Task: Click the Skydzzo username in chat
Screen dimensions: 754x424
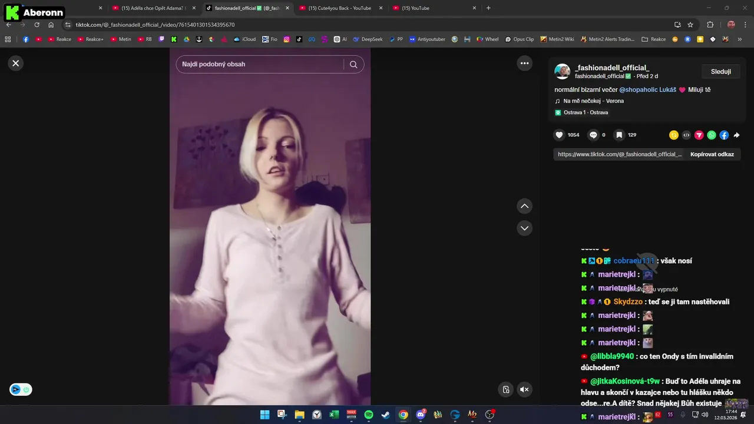Action: (x=628, y=302)
